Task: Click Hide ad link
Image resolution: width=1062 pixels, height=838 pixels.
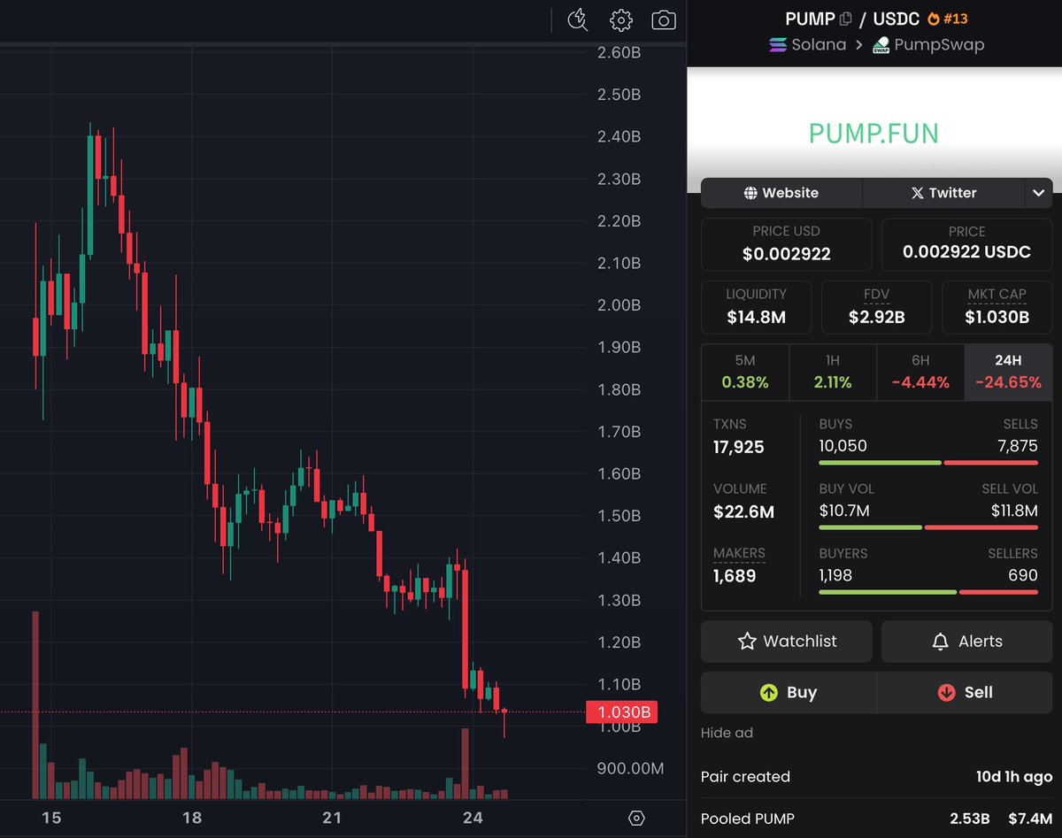Action: pos(727,733)
